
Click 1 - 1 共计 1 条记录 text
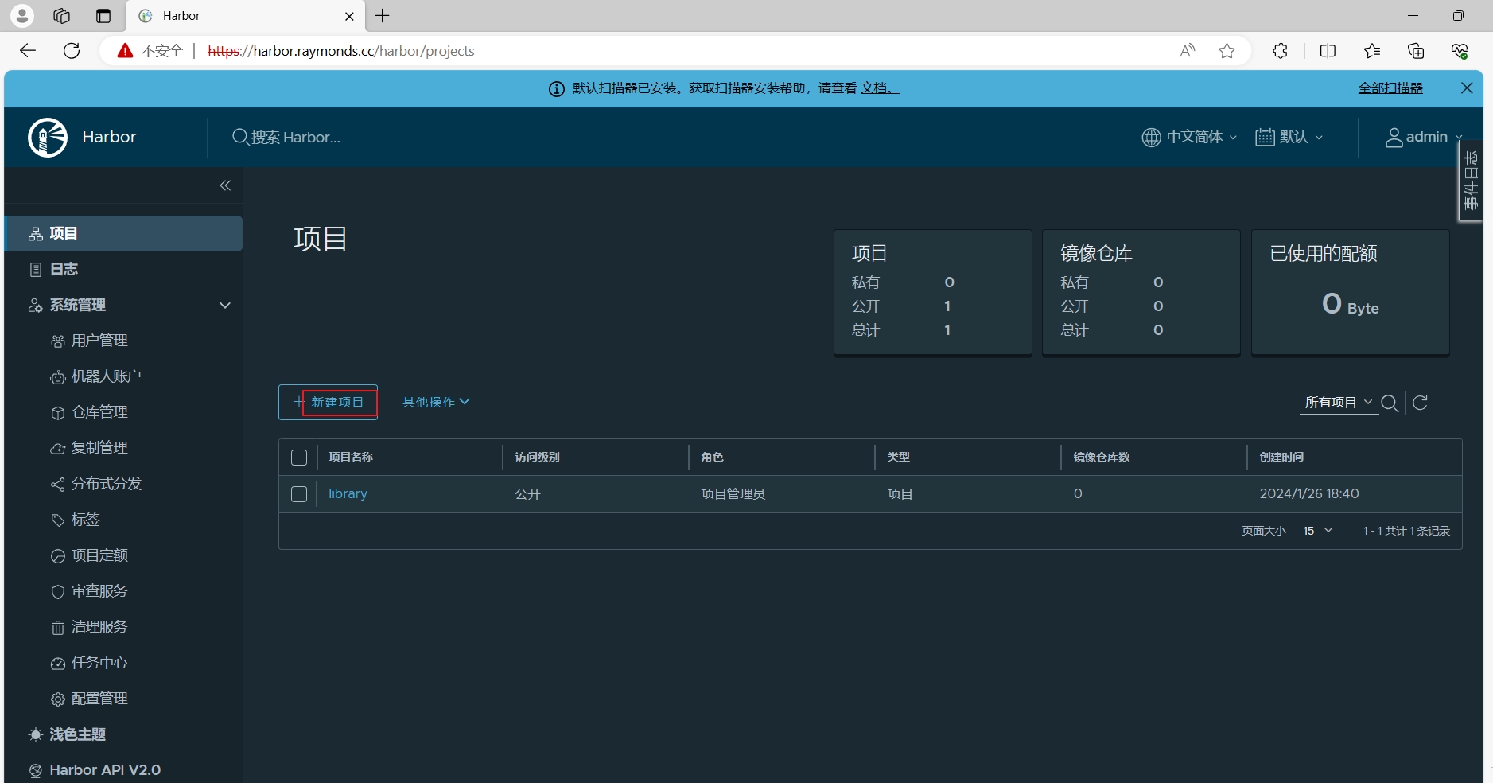(x=1406, y=531)
